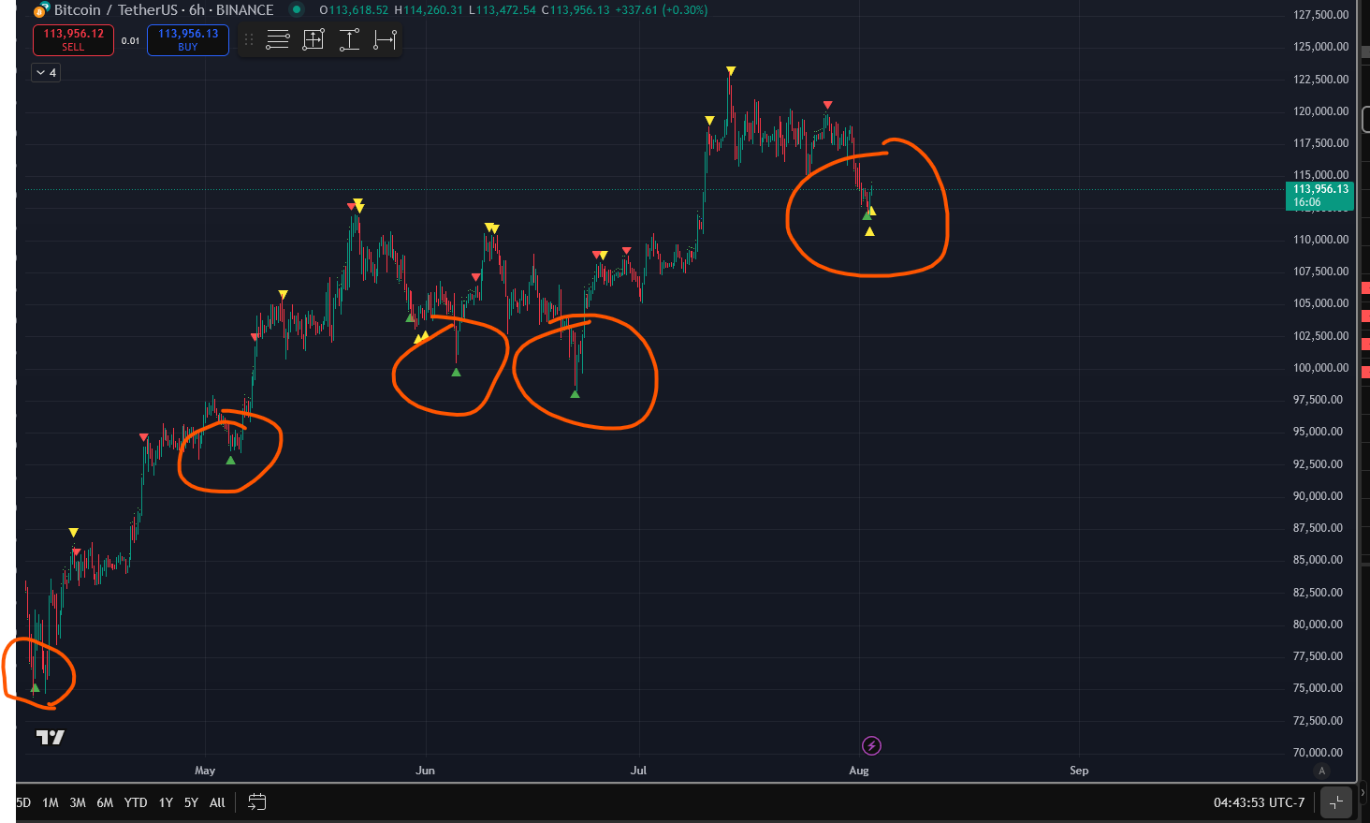Click the green marker under the late-June low

tap(575, 394)
